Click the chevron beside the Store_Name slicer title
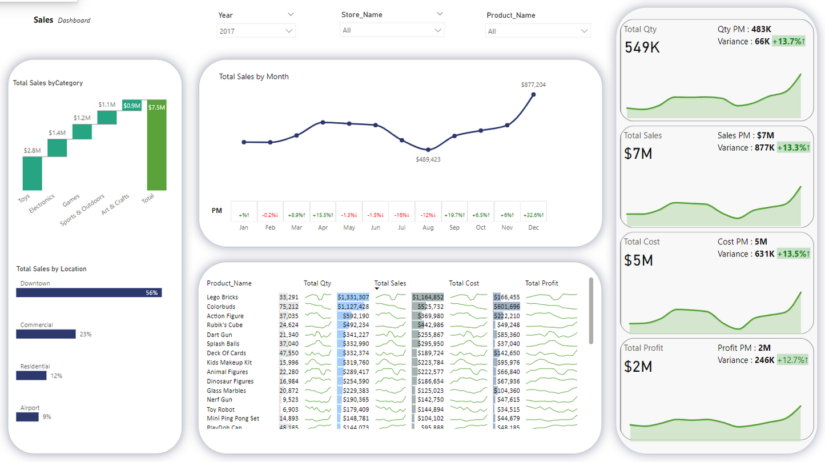 tap(439, 14)
